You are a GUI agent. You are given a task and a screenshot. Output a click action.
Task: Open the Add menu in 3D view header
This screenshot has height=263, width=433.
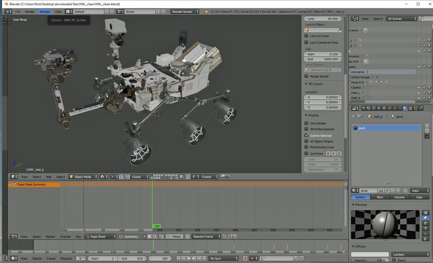click(49, 177)
